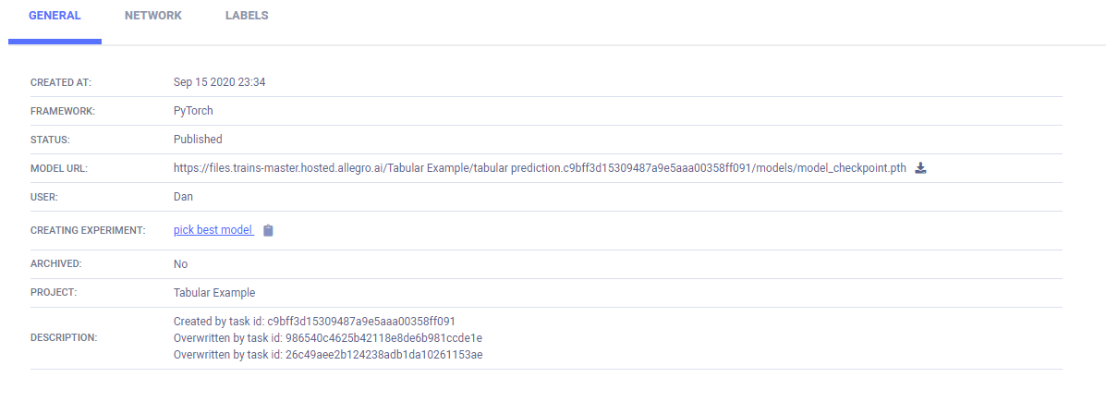Image resolution: width=1106 pixels, height=402 pixels.
Task: Switch to the NETWORK tab
Action: (153, 16)
